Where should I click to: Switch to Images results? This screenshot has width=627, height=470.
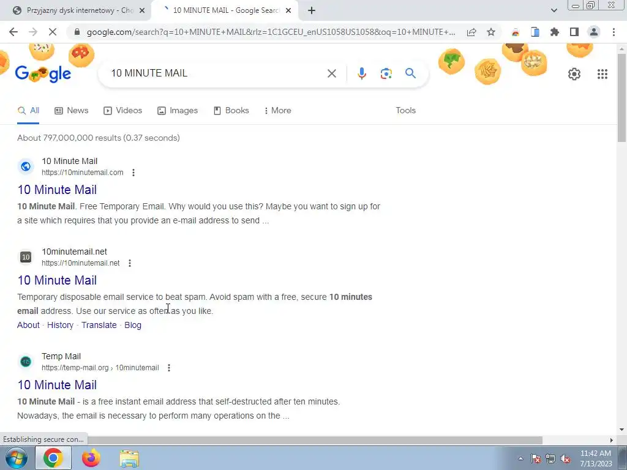point(178,111)
